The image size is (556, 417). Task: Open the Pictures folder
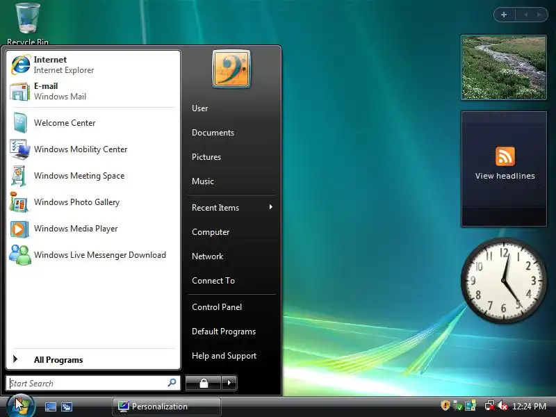pos(206,157)
